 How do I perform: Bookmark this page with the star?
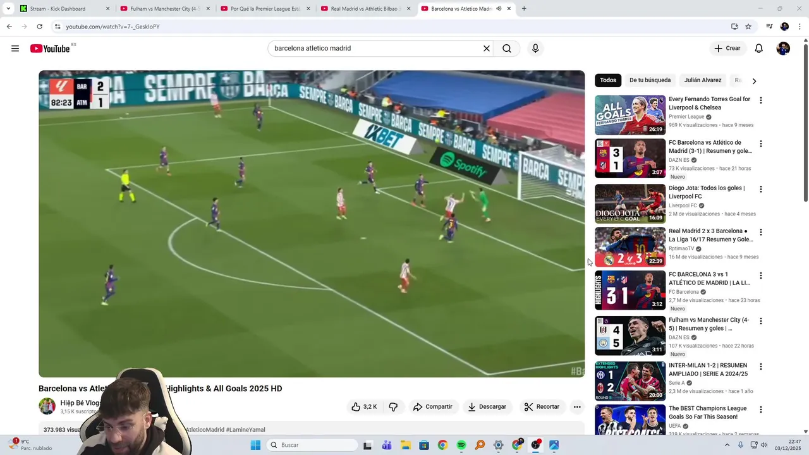pos(748,27)
